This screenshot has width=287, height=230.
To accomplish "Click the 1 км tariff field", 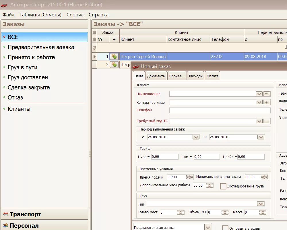I will [x=207, y=157].
